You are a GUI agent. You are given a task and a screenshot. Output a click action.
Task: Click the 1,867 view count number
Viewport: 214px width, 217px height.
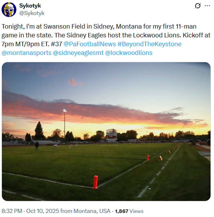click(x=122, y=211)
